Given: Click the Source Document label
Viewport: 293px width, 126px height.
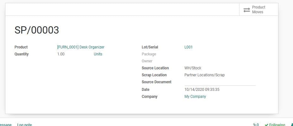Looking at the screenshot, I should pyautogui.click(x=156, y=82).
